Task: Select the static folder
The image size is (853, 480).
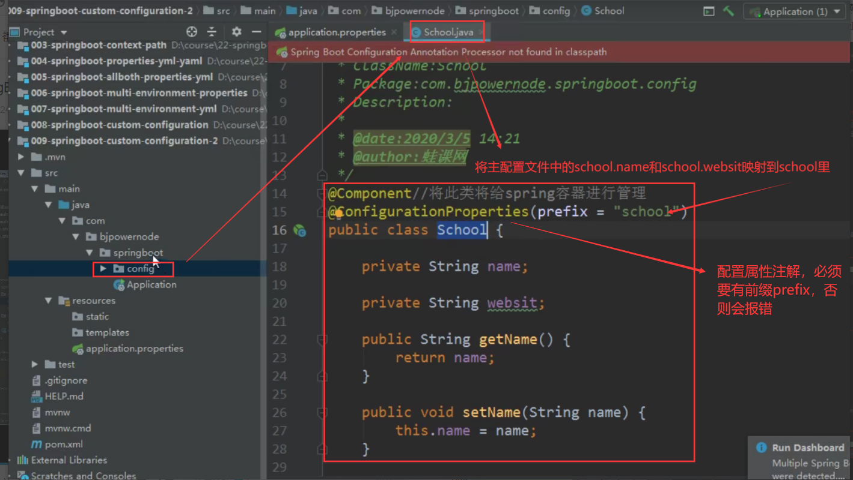Action: [91, 316]
